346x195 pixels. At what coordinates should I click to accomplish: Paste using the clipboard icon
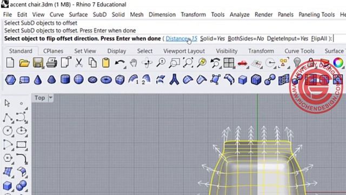106,63
